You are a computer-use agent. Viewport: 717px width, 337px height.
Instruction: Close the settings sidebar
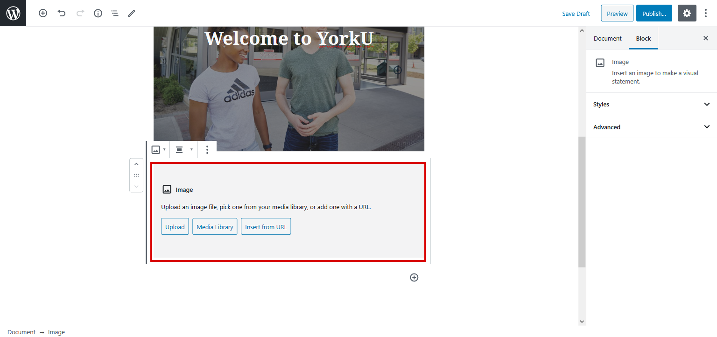[x=706, y=38]
